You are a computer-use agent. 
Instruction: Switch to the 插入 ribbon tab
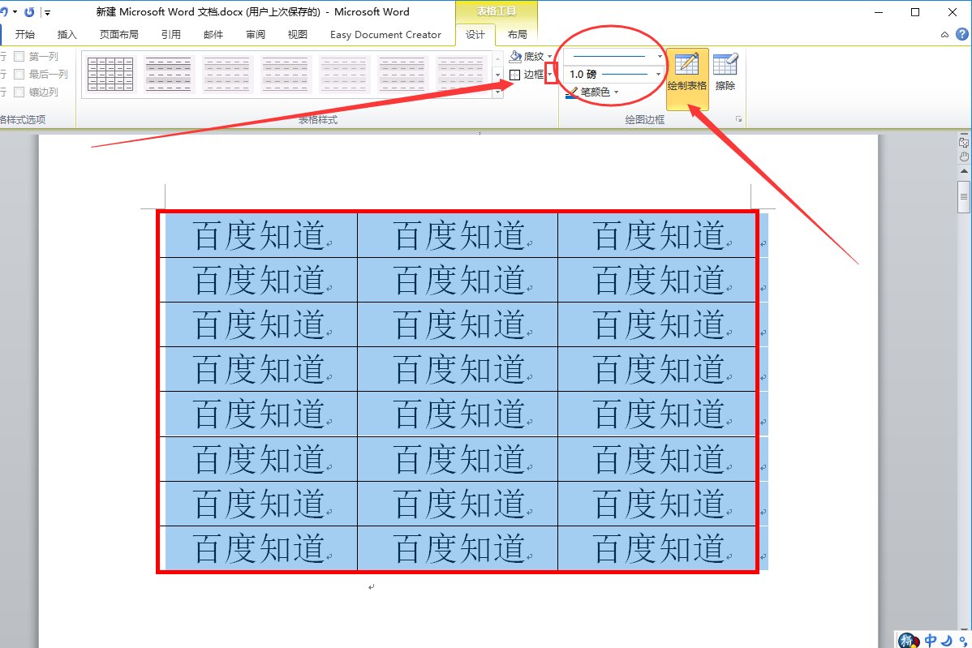pyautogui.click(x=67, y=35)
